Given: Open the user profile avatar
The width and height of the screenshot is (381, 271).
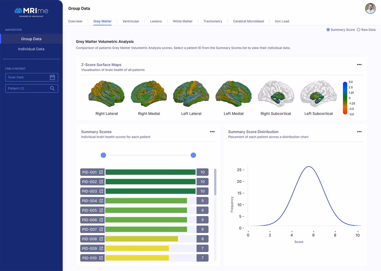Looking at the screenshot, I should tap(370, 8).
